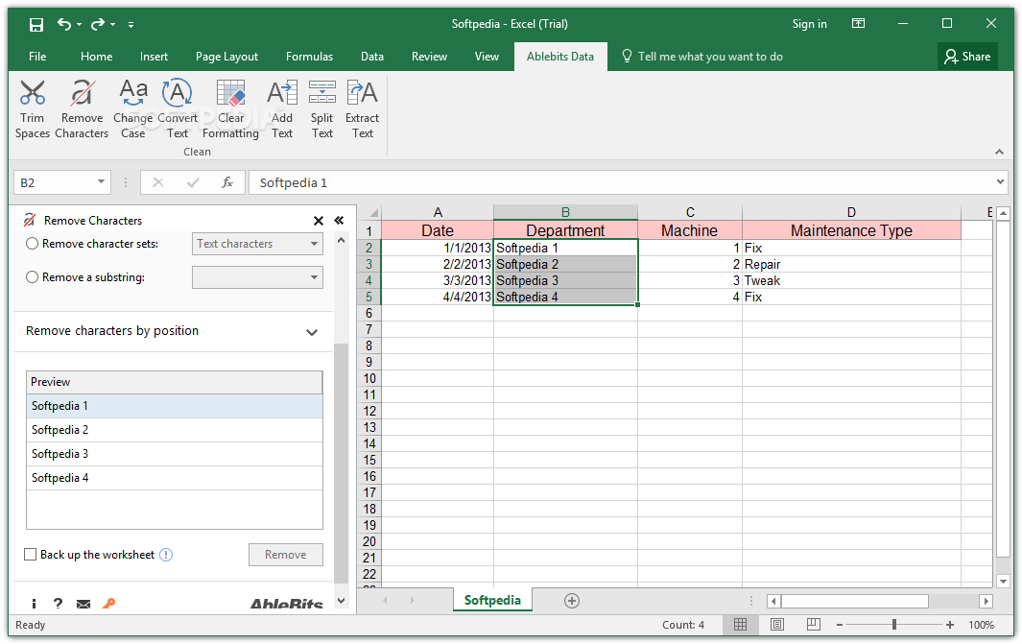
Task: Click the task pane vertical scrollbar thumb
Action: point(341,463)
